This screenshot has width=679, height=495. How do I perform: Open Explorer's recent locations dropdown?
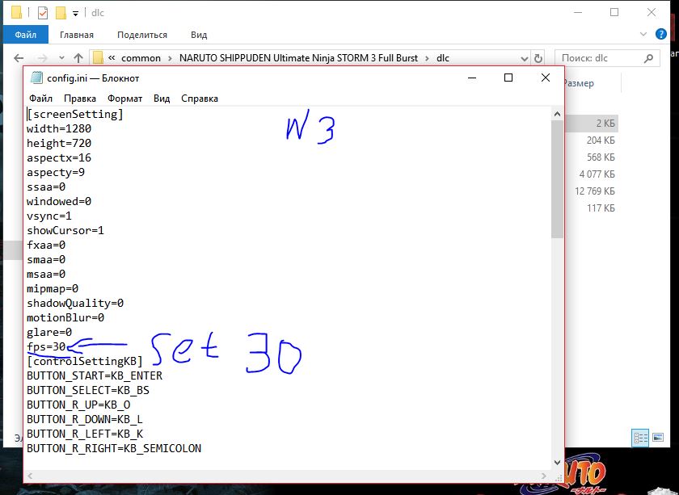coord(61,58)
